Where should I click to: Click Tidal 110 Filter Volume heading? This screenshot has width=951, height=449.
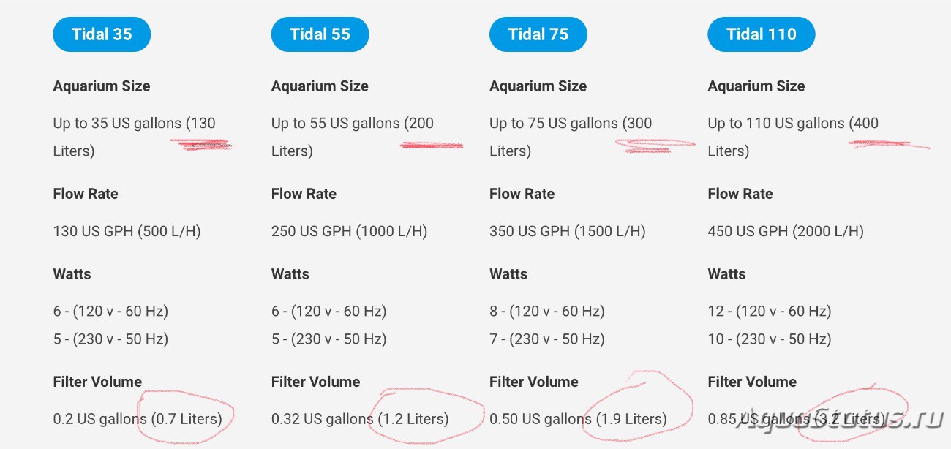[752, 382]
